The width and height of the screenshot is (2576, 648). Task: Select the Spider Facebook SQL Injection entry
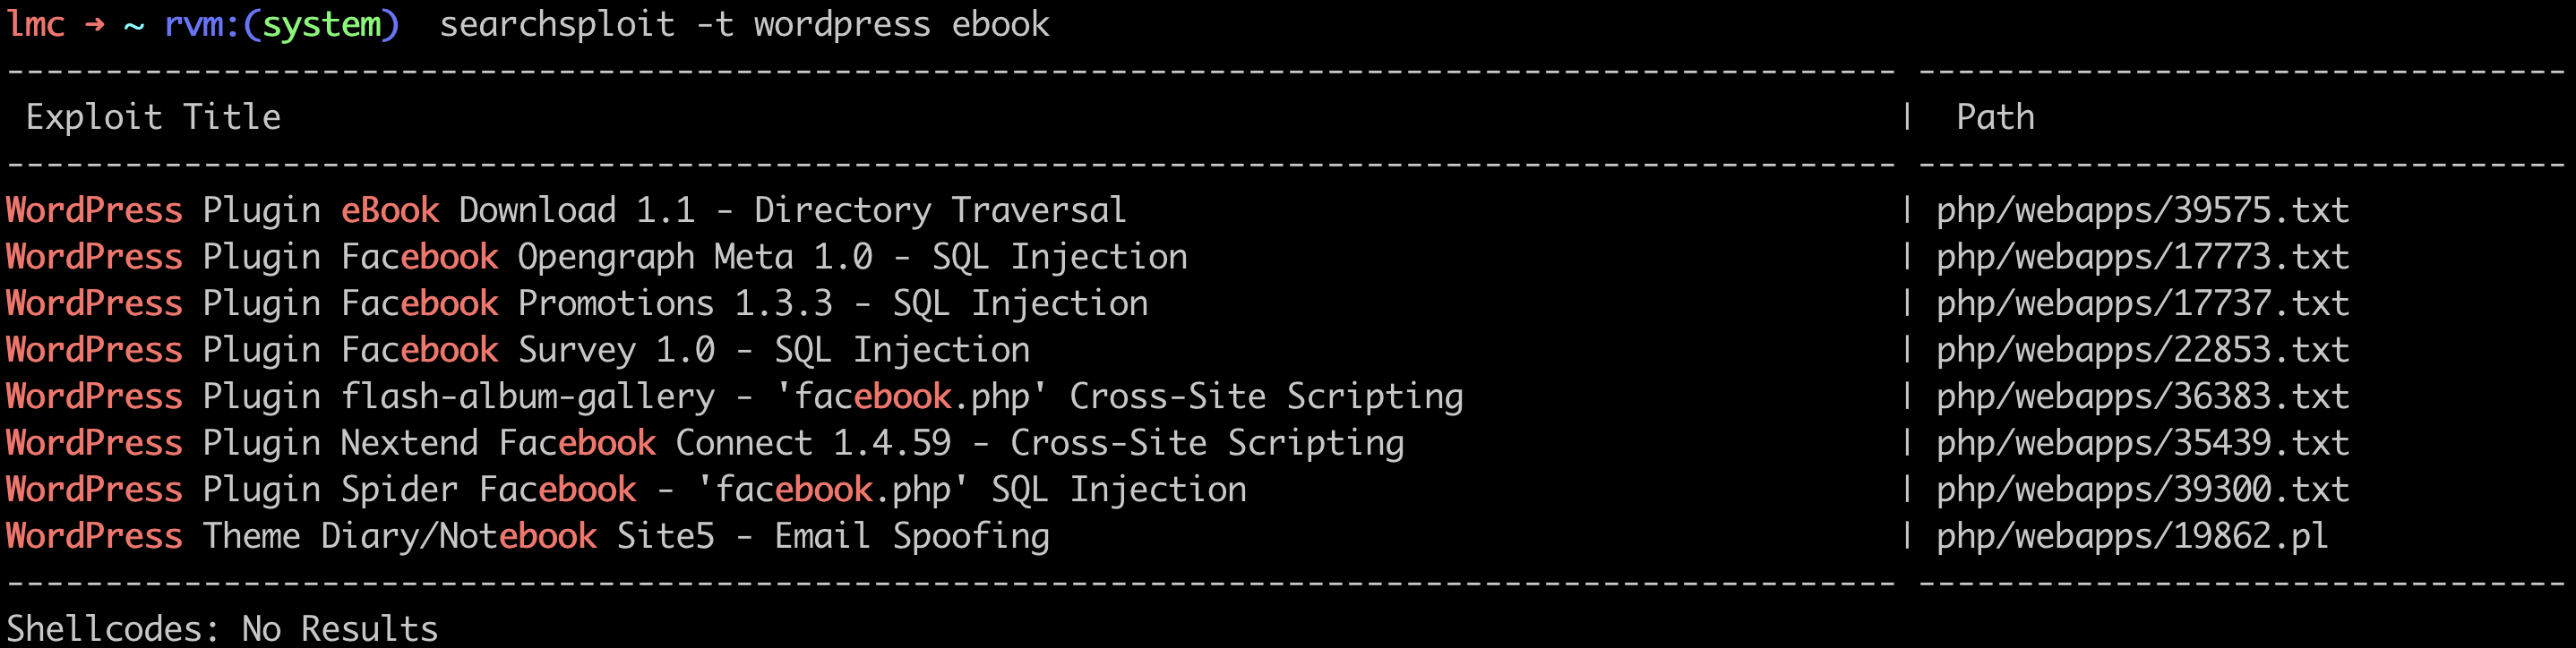click(626, 490)
